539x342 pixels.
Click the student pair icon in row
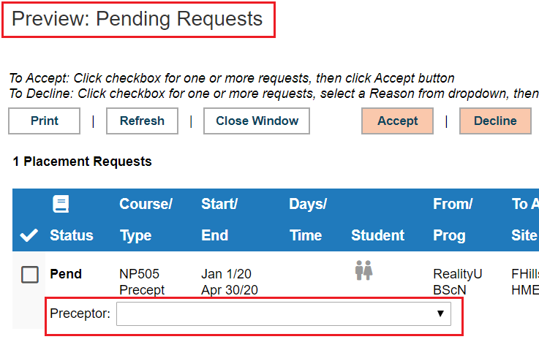point(363,270)
